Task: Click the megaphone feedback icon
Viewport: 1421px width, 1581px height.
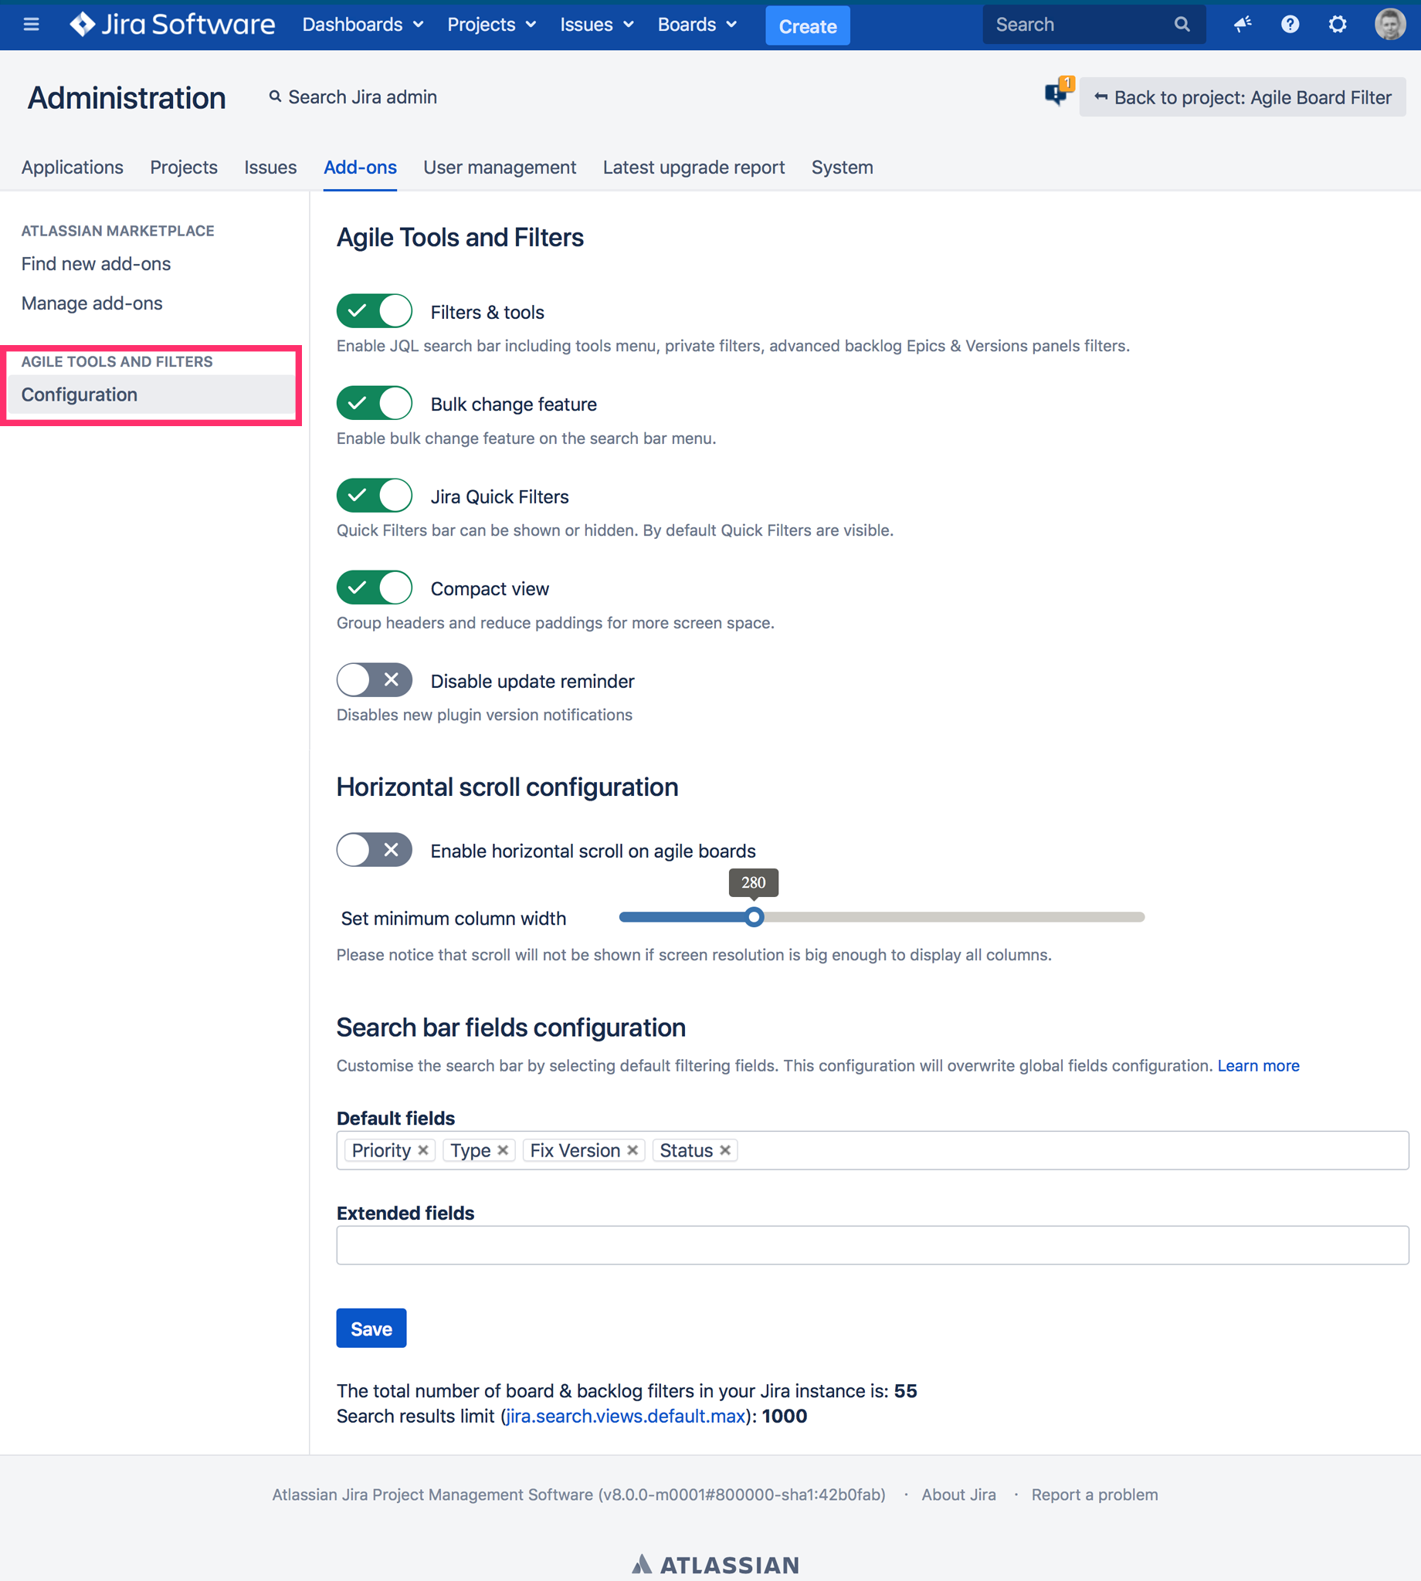Action: pos(1242,24)
